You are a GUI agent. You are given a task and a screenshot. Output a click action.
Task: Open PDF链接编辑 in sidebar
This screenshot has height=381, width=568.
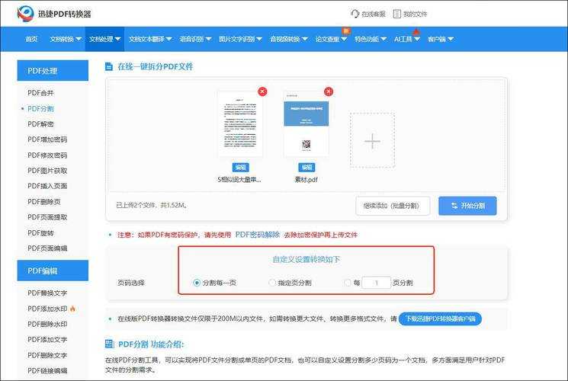pos(47,370)
